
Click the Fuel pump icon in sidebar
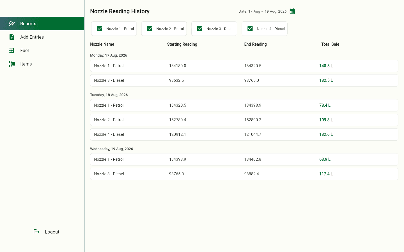click(12, 50)
